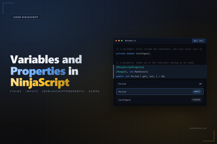Select the lastSignal row
217x144 pixels.
click(160, 100)
